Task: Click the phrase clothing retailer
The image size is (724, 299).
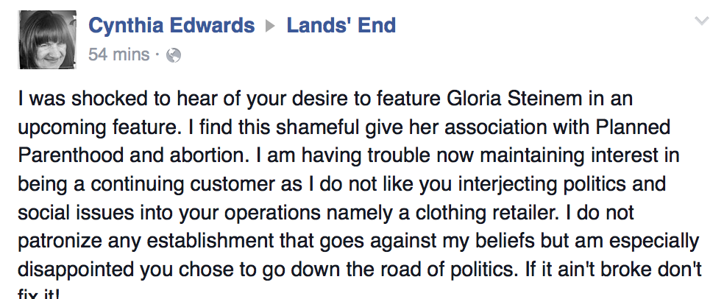Action: pos(488,213)
